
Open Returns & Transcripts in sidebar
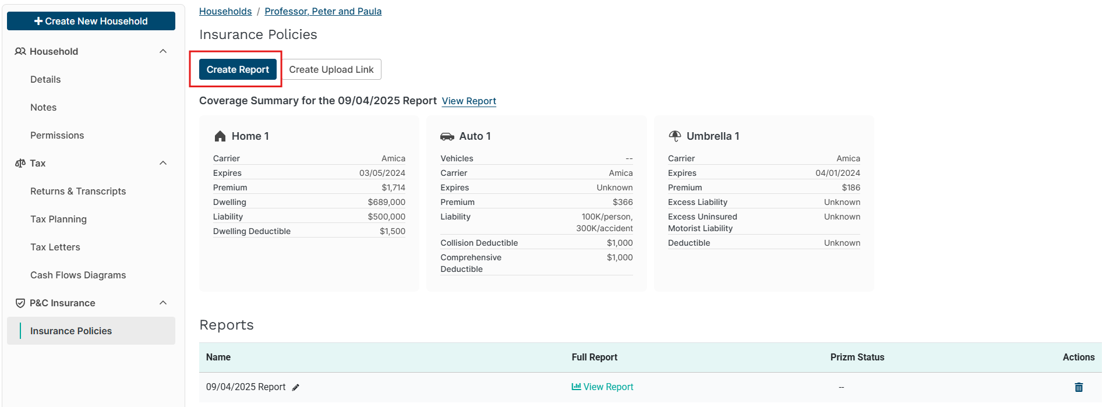pyautogui.click(x=78, y=192)
